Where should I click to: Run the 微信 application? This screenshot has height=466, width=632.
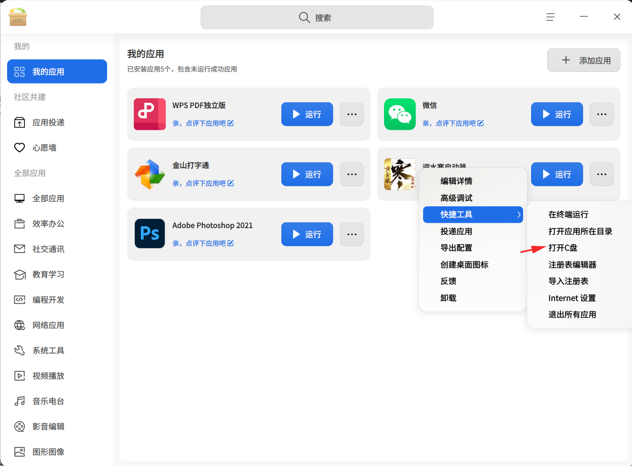pos(557,114)
